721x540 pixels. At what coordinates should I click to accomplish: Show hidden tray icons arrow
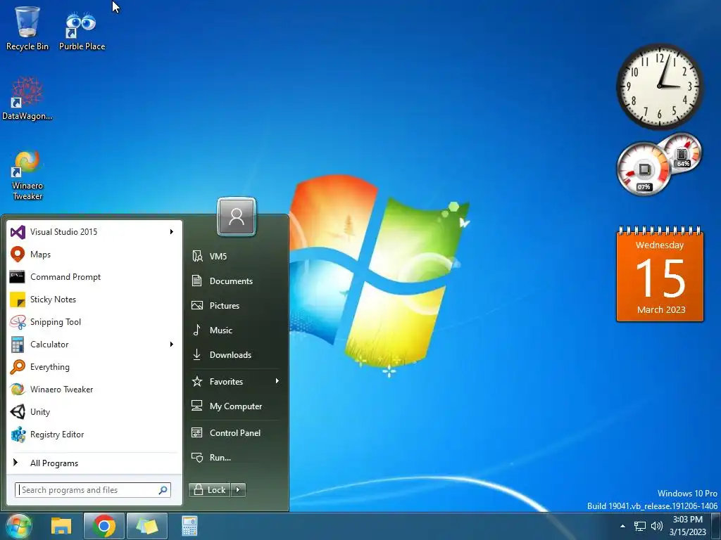[x=622, y=526]
